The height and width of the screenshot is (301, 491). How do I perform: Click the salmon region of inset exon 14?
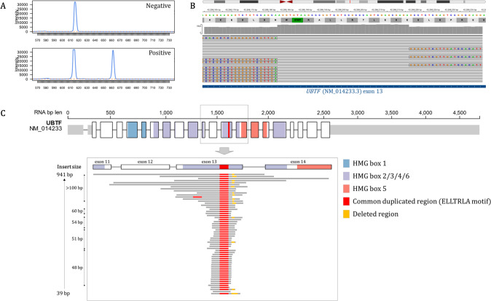315,167
